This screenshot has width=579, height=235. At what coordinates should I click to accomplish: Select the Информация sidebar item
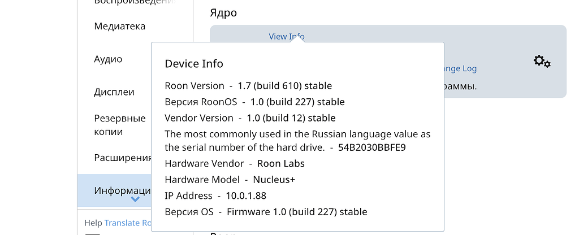122,190
